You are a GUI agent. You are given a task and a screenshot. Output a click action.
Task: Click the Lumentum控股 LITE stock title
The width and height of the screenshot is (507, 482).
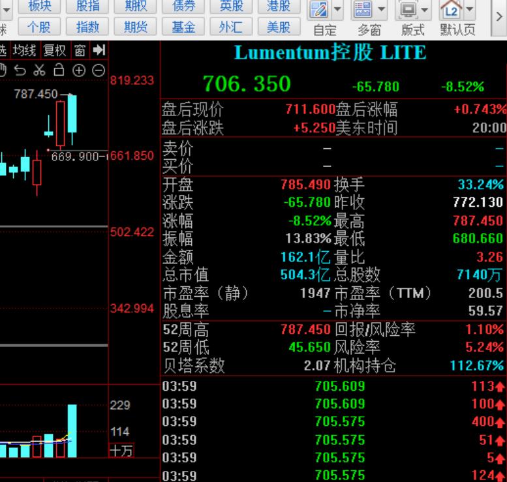point(330,52)
